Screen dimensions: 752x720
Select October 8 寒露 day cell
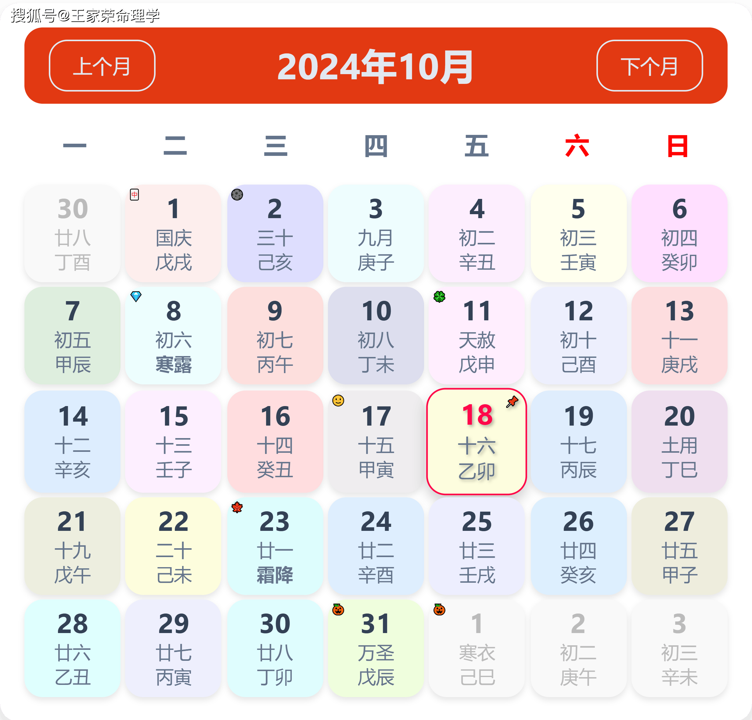[173, 336]
